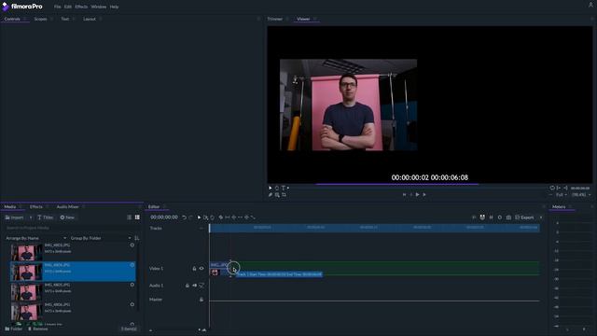Open the Effects menu
Image resolution: width=597 pixels, height=336 pixels.
81,7
